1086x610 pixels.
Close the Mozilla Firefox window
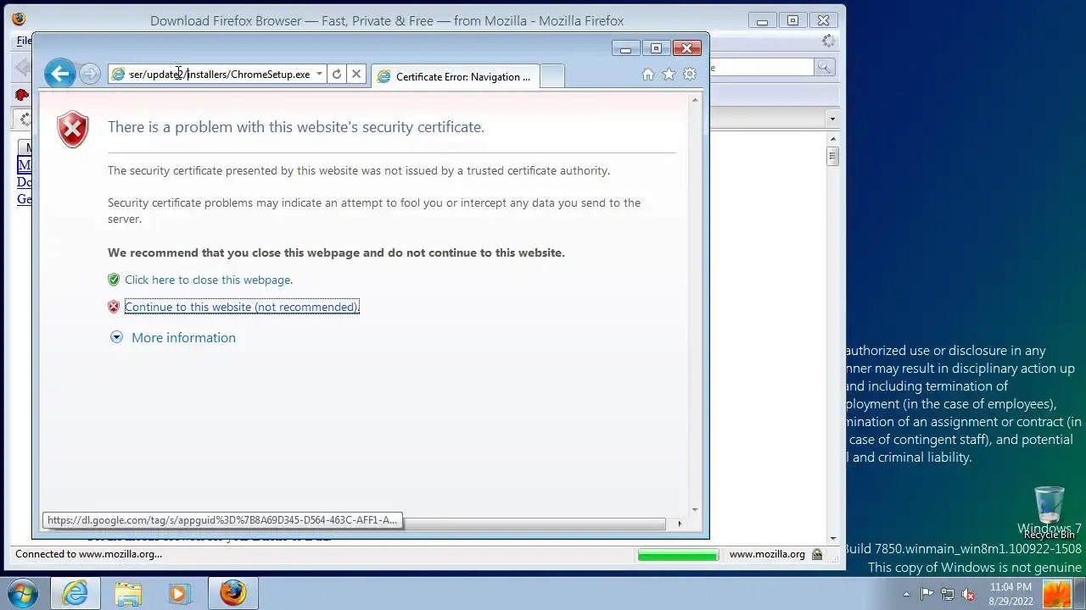823,20
